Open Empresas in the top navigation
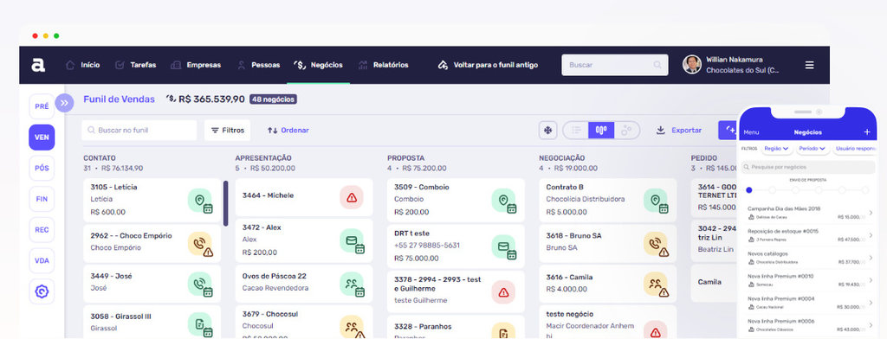Viewport: 887px width, 339px height. pos(196,65)
